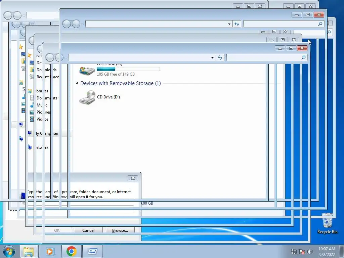344x258 pixels.
Task: Click Cancel in the Run dialog
Action: (88, 230)
